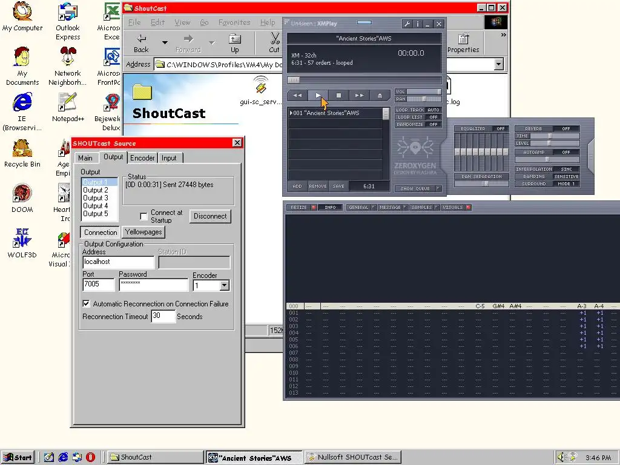
Task: Open the IE Browservice desktop icon
Action: [x=22, y=112]
